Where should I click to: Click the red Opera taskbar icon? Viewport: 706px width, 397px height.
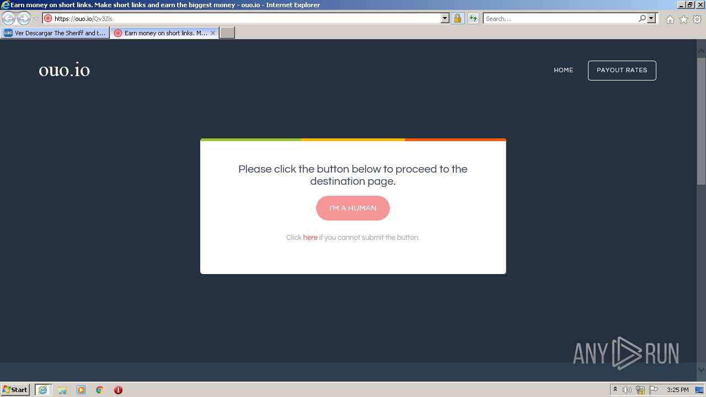pos(118,390)
